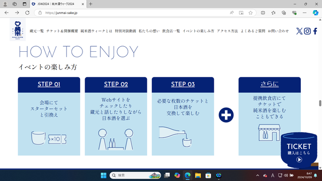Open Edge settings and more menu

pos(304,13)
